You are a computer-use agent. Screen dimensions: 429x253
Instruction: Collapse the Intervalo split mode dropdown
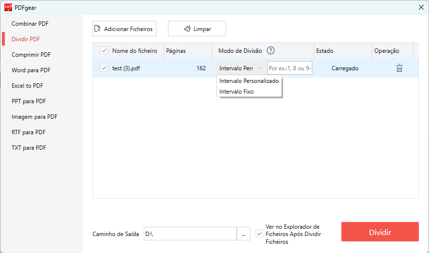pyautogui.click(x=241, y=68)
